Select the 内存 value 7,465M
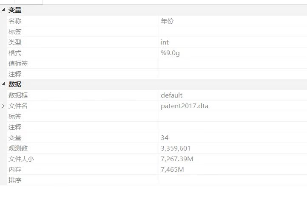 pyautogui.click(x=172, y=169)
